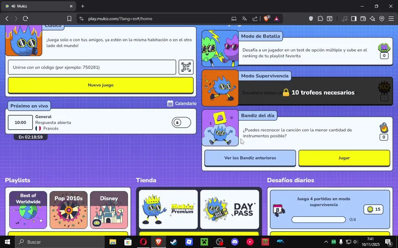This screenshot has height=248, width=398.
Task: Select the Modo de Batalla title
Action: point(260,36)
